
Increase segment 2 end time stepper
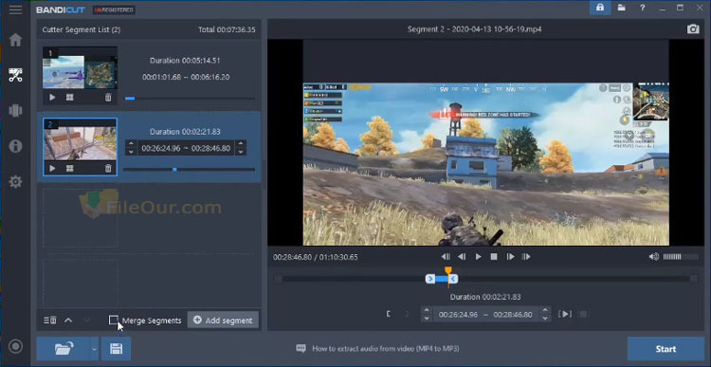click(x=241, y=144)
